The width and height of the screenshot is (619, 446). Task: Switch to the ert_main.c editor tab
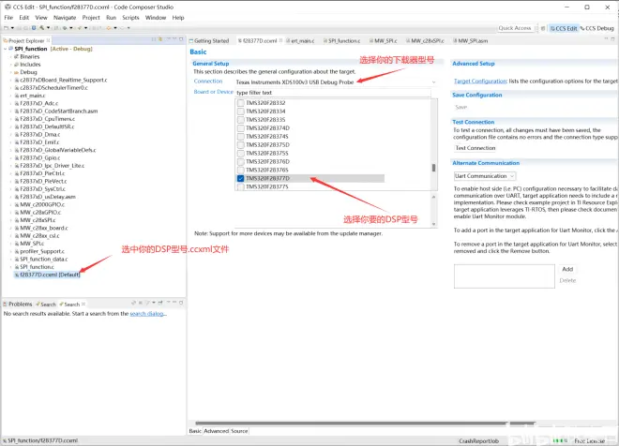(x=300, y=40)
